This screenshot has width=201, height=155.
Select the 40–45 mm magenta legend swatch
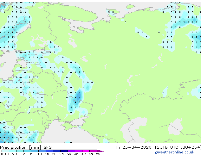point(86,151)
